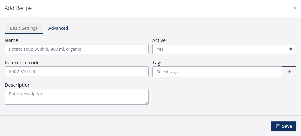
Task: Click the Name field label
Action: click(x=11, y=40)
